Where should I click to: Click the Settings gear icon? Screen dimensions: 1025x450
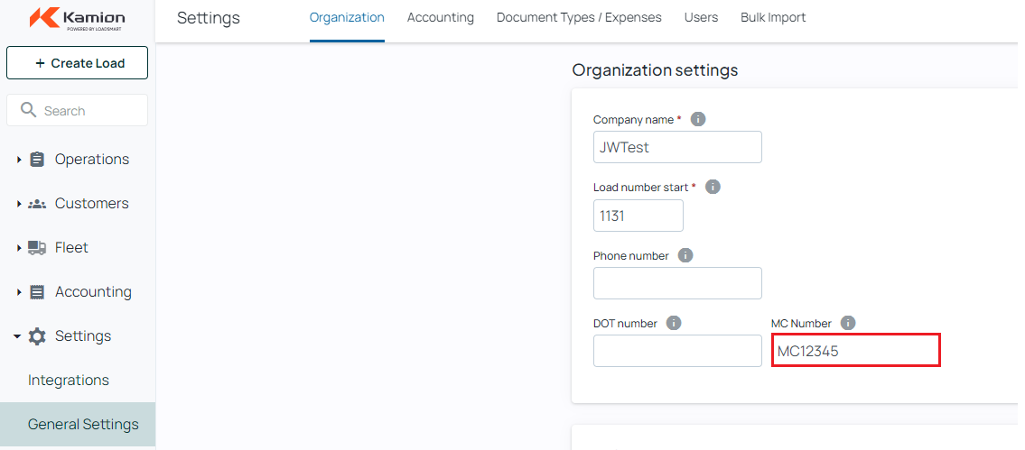point(37,336)
